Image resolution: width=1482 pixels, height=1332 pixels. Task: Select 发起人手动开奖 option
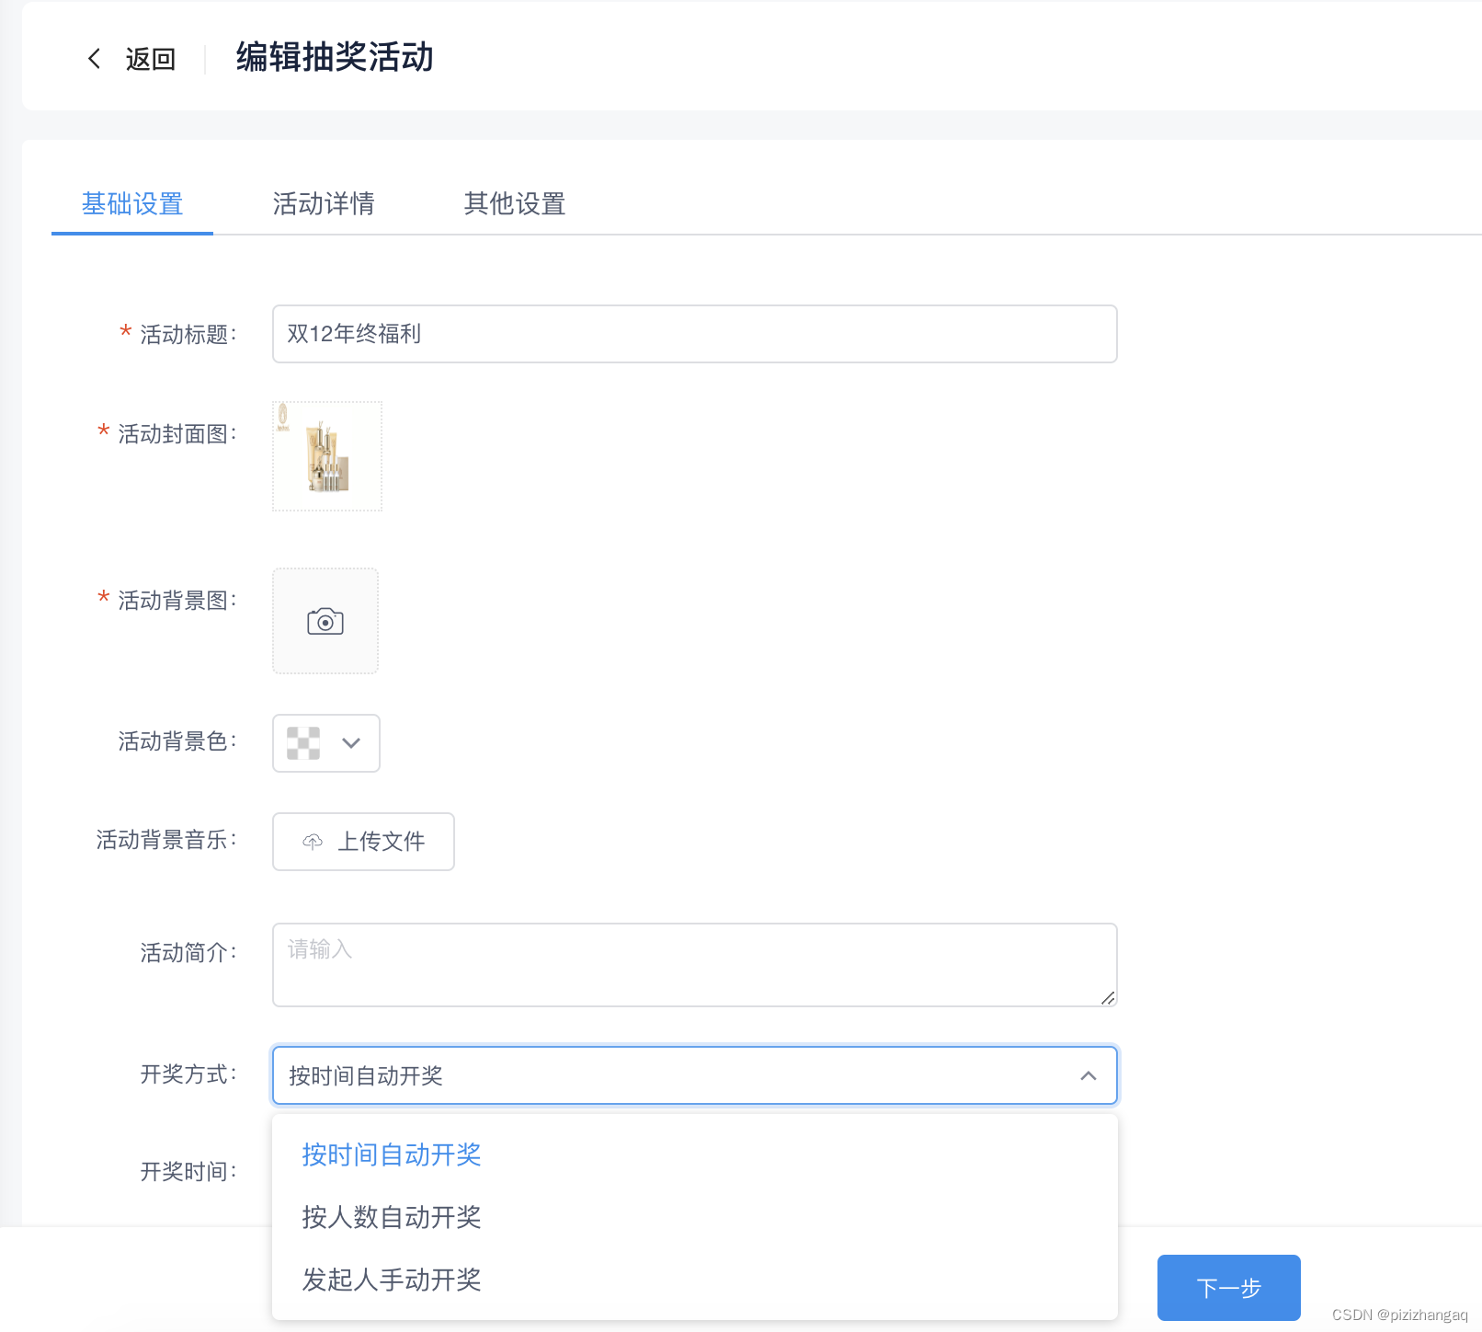695,1280
